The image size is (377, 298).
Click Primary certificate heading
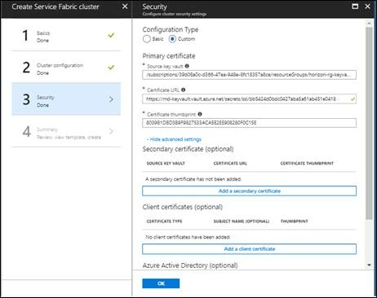pyautogui.click(x=169, y=56)
